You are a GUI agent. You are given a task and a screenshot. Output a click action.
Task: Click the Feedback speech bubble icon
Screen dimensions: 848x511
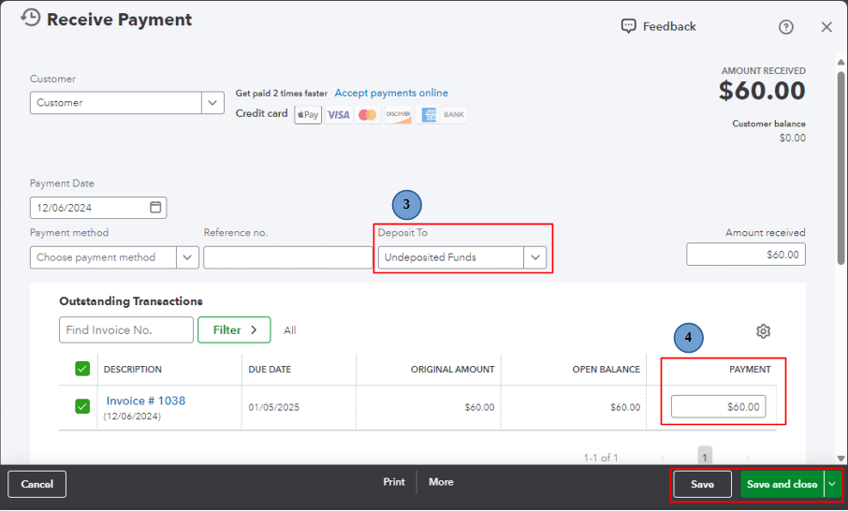628,26
